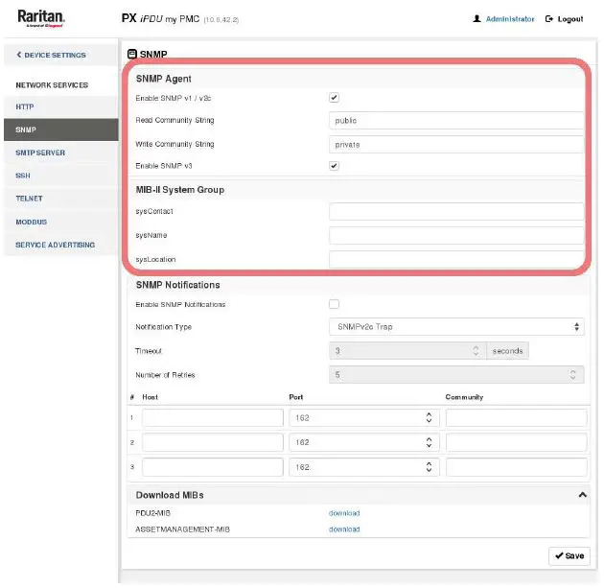Screen dimensions: 604x588
Task: Click the Community field in row 3
Action: (x=516, y=466)
